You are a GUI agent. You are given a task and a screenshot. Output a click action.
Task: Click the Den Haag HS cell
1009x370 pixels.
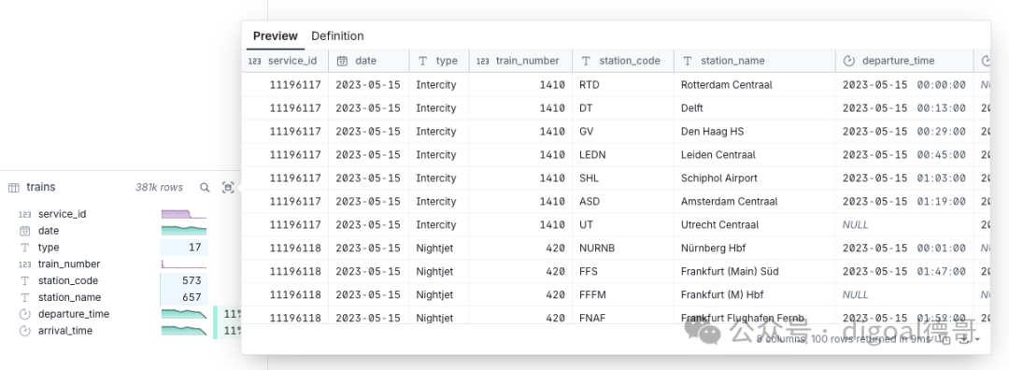pos(755,131)
